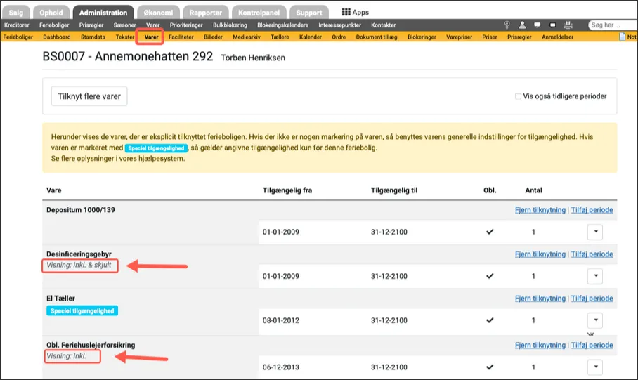Click the help question mark icon
Viewport: 638px width, 380px height.
click(x=507, y=25)
